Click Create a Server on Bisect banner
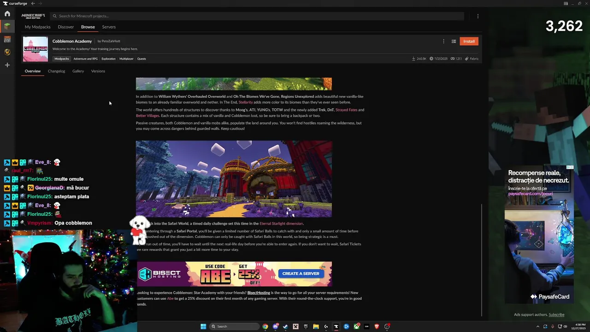This screenshot has width=590, height=332. tap(301, 273)
